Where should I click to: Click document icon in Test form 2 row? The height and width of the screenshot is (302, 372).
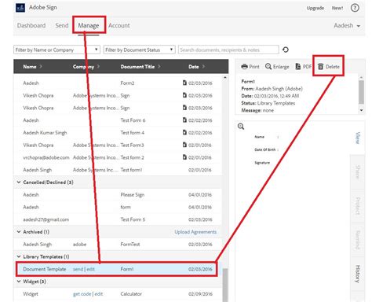pyautogui.click(x=184, y=157)
